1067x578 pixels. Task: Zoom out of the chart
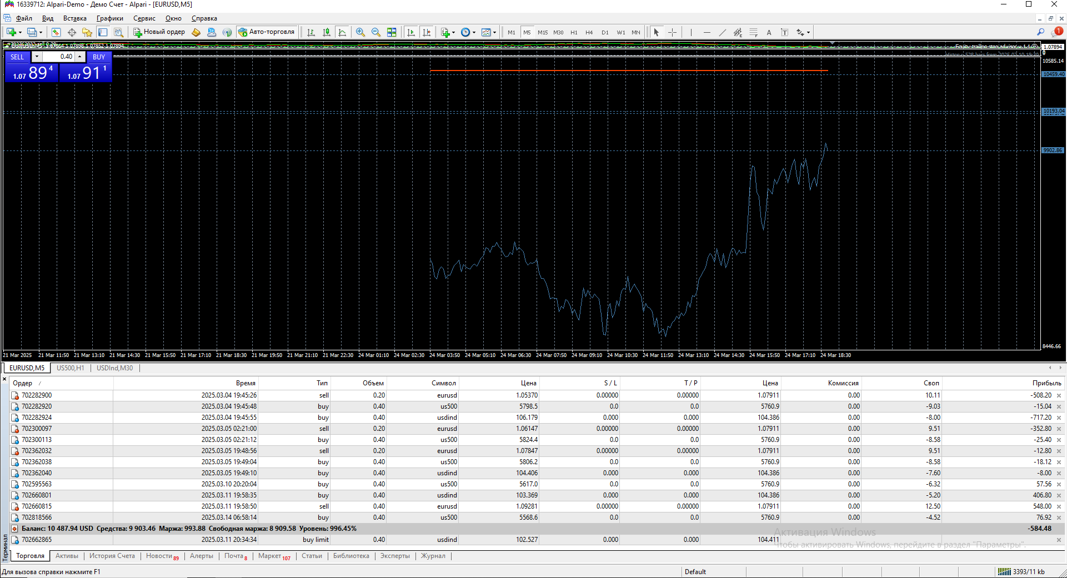point(376,32)
